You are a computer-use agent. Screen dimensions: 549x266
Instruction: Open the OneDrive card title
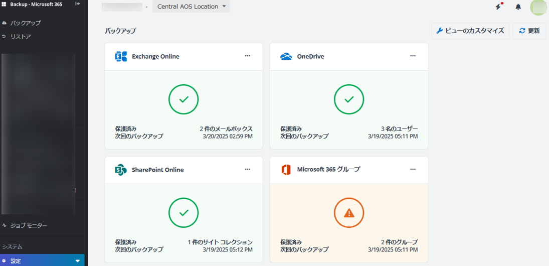point(310,56)
